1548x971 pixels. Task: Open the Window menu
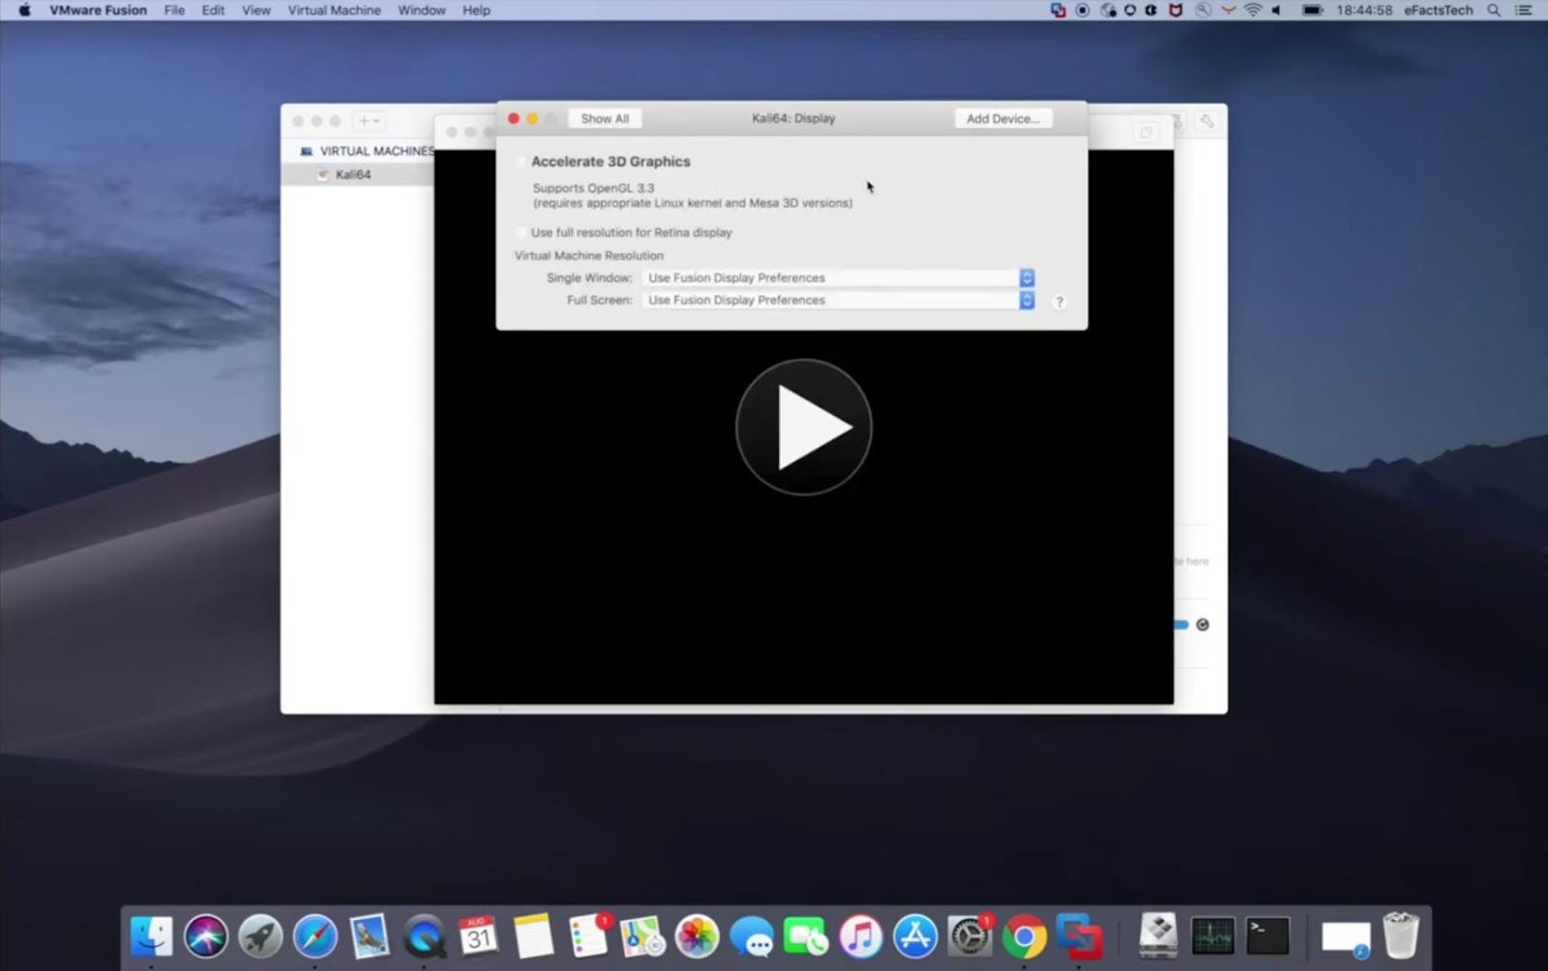click(422, 10)
